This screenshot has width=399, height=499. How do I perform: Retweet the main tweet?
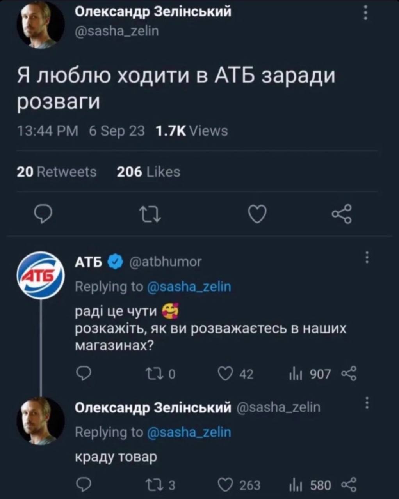click(151, 214)
